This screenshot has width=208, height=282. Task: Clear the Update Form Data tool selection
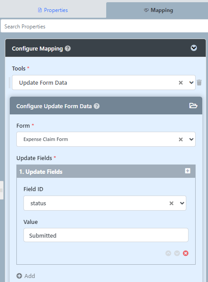pos(181,82)
